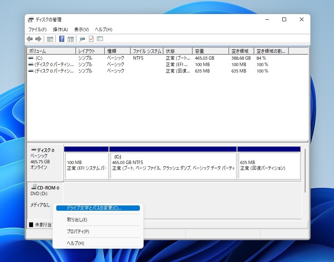
Task: Sort by the ボリューム column header
Action: pos(51,51)
